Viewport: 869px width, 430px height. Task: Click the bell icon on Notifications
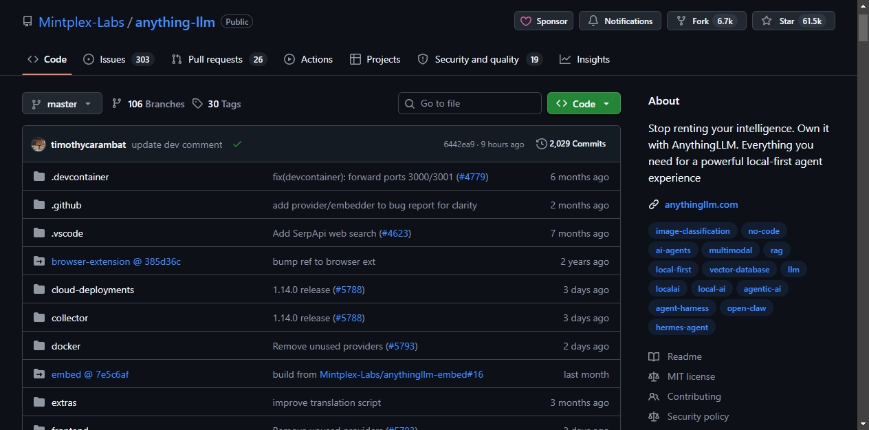pos(593,21)
